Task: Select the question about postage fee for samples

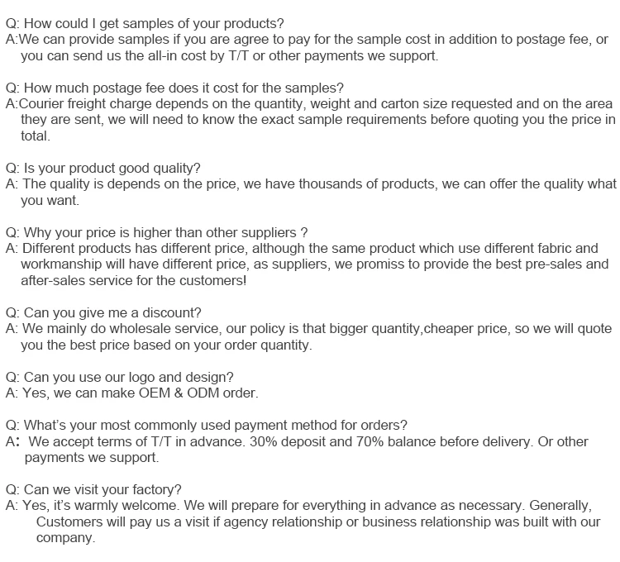Action: pos(174,88)
